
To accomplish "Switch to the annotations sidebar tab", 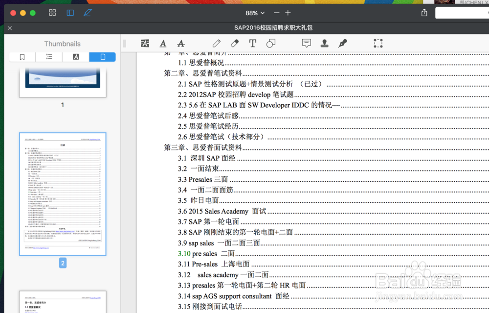I will (76, 57).
